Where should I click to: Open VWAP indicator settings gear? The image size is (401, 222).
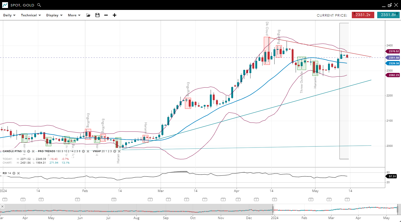point(115,151)
